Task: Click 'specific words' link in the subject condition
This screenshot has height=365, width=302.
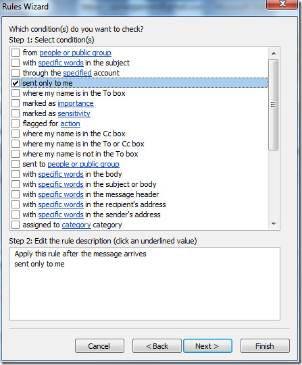Action: pos(61,63)
